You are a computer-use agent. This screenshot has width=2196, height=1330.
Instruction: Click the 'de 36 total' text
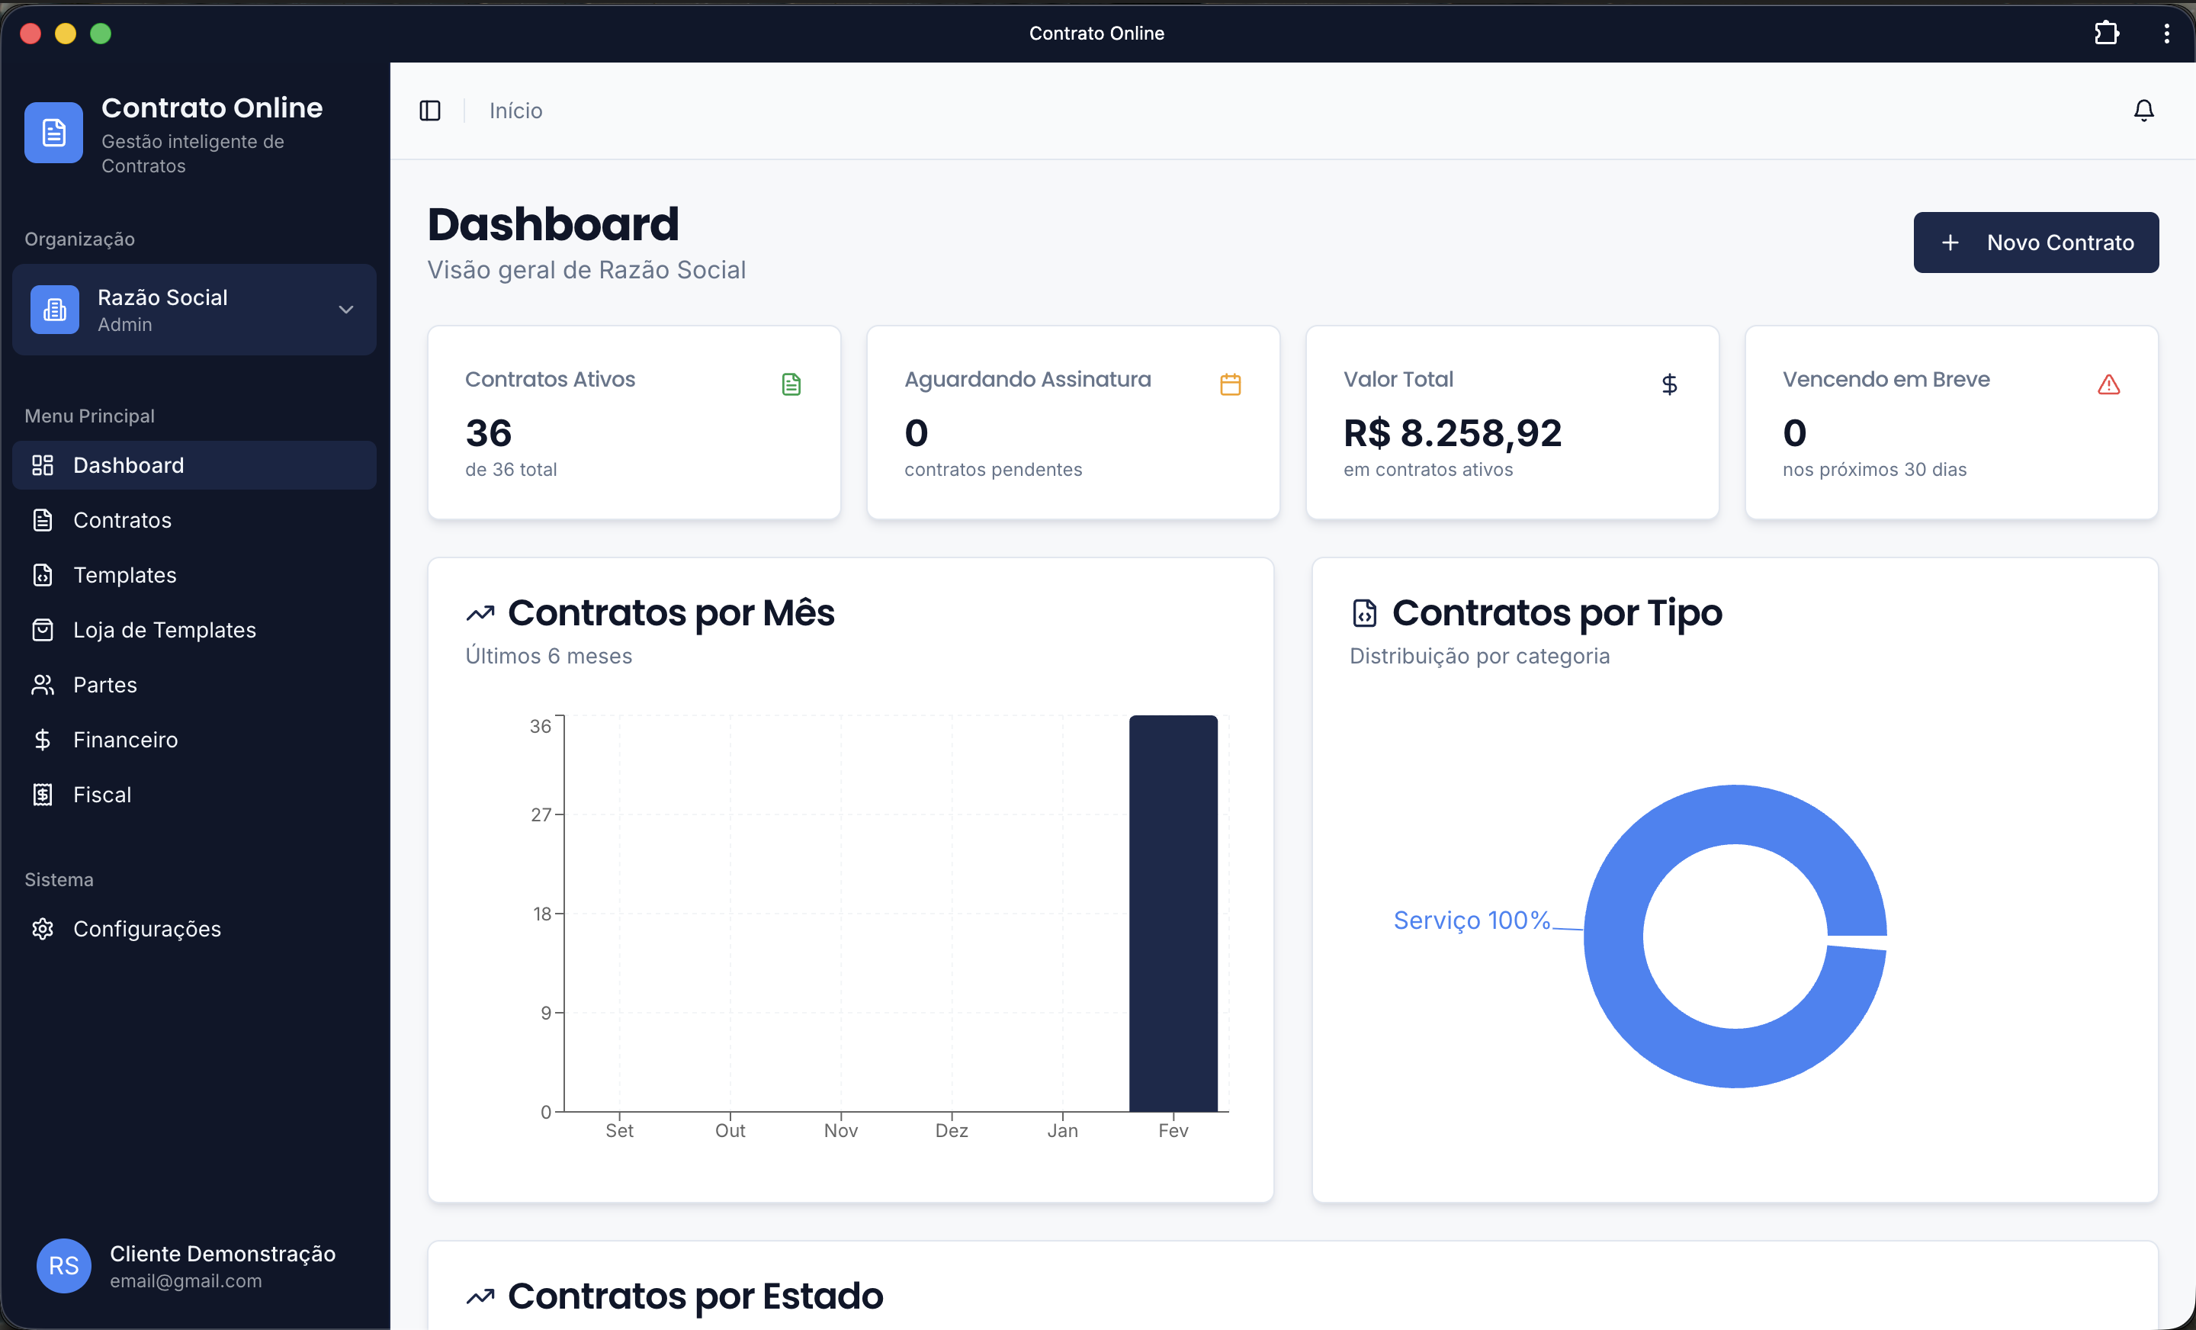(511, 470)
